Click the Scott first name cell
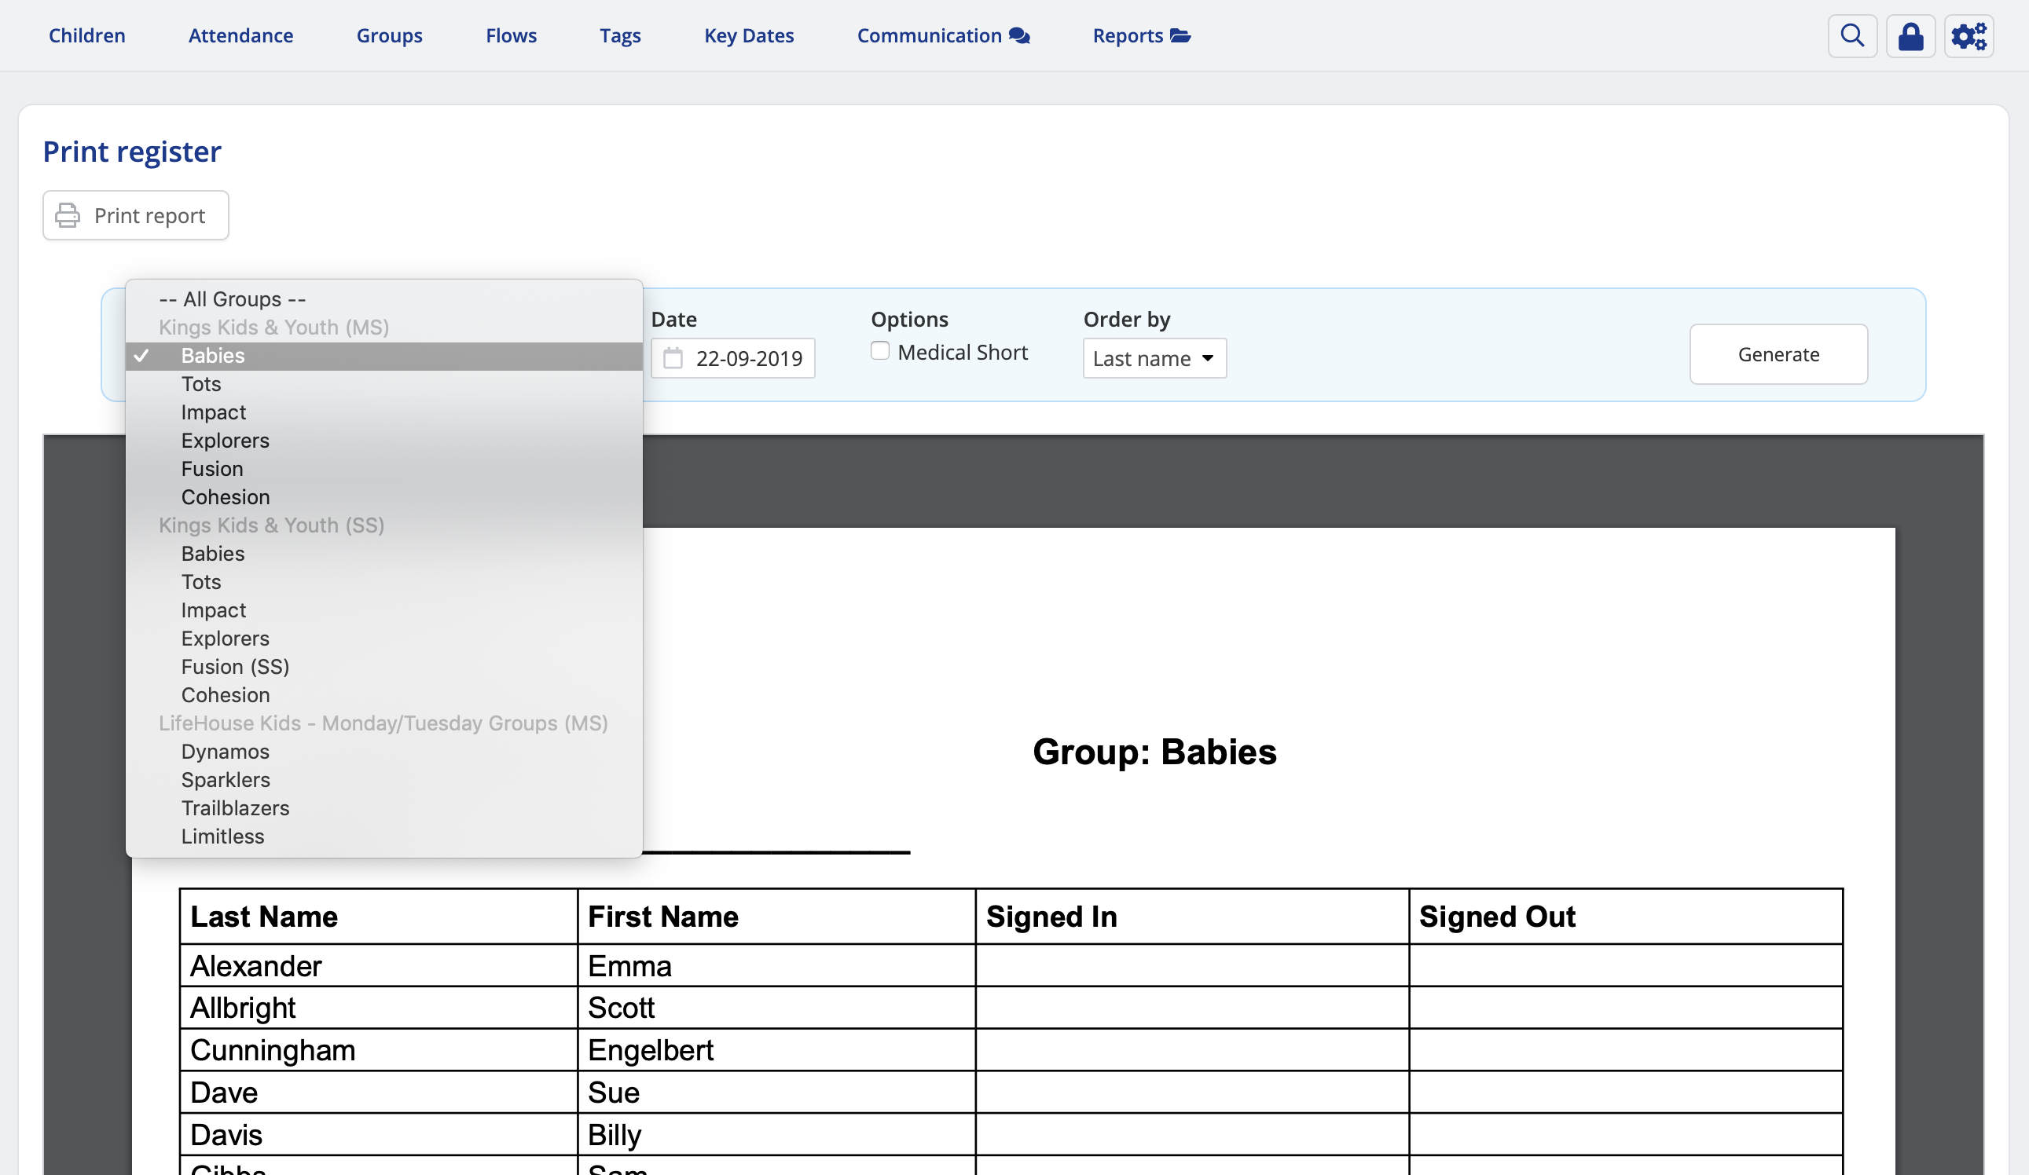The image size is (2029, 1175). point(776,1008)
